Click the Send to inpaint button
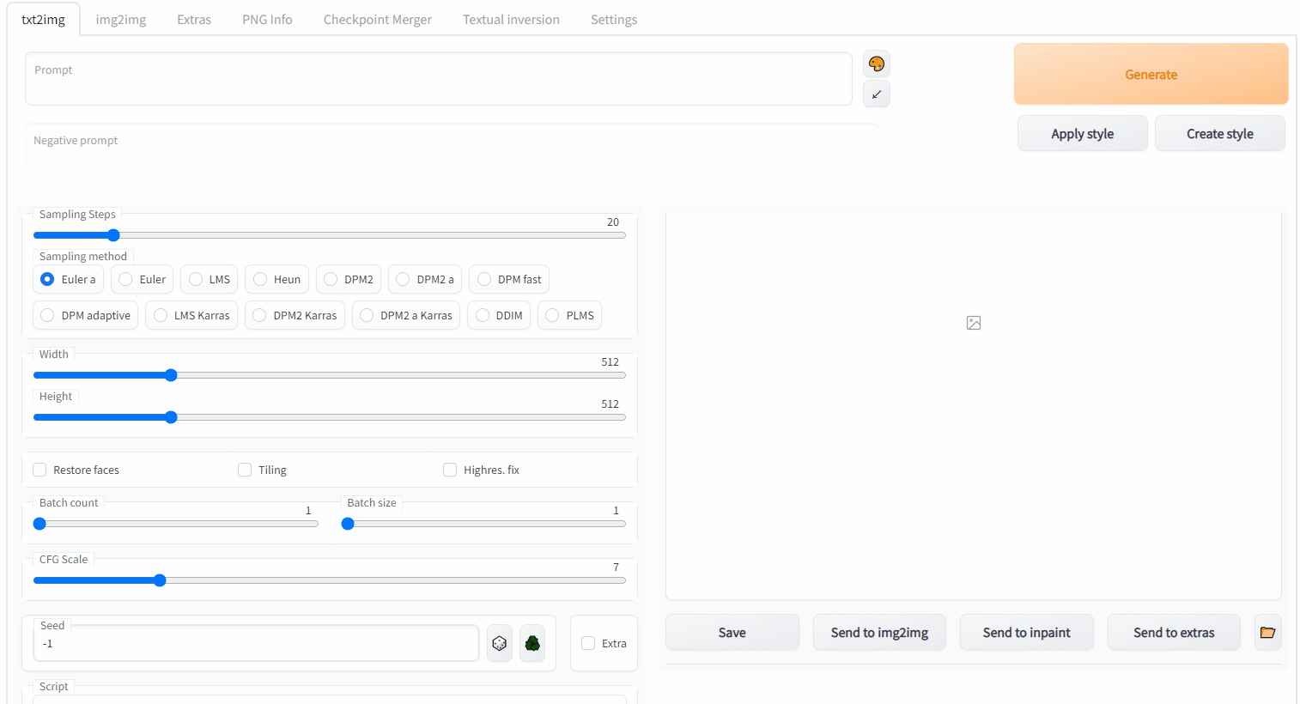This screenshot has width=1300, height=704. [x=1026, y=632]
